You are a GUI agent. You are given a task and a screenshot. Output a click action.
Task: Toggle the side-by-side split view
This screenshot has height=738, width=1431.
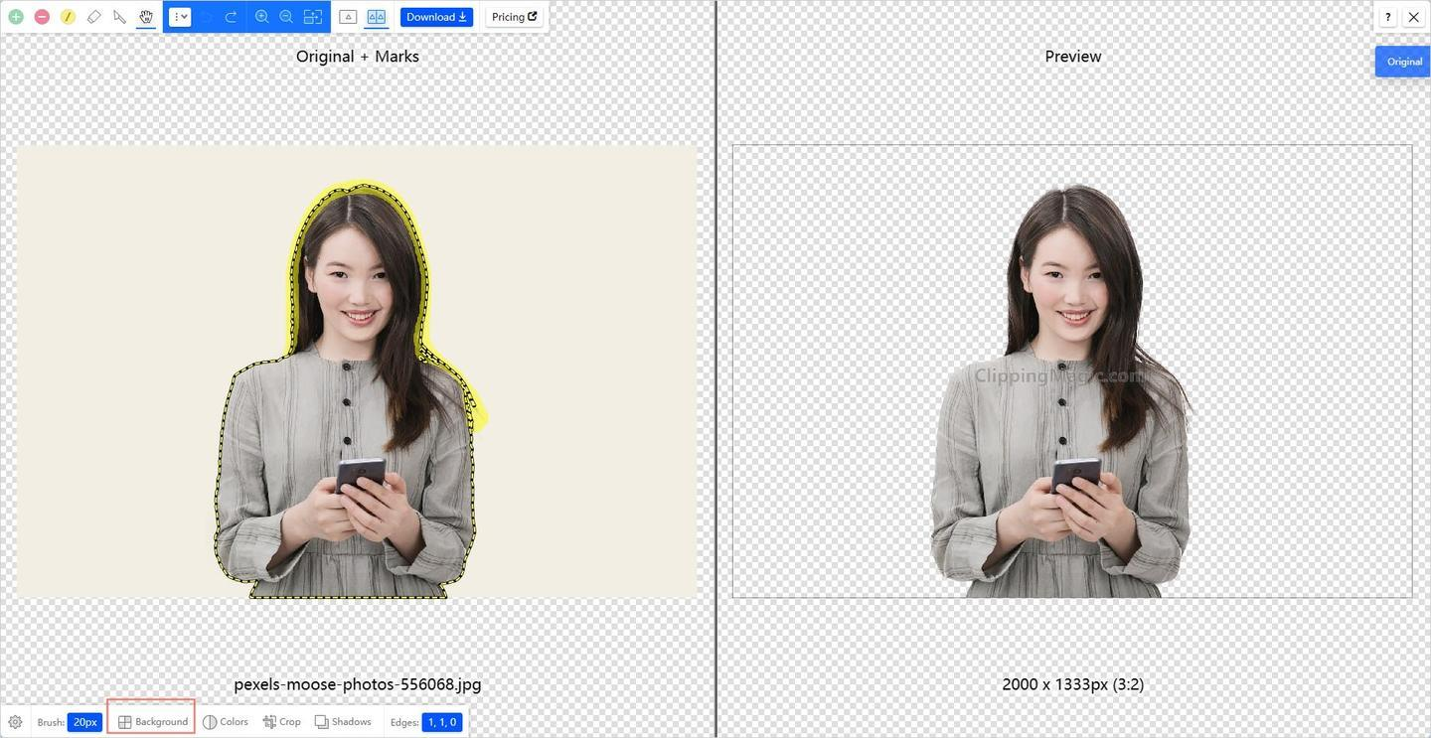pyautogui.click(x=377, y=17)
